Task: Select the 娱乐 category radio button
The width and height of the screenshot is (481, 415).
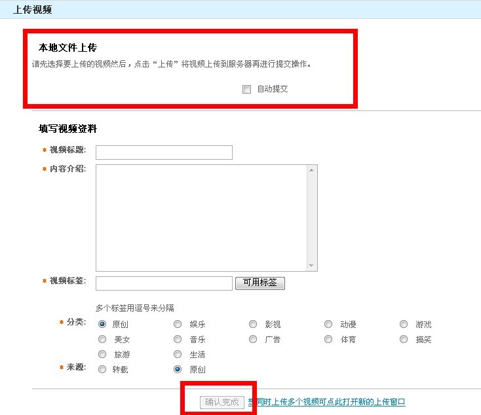Action: click(178, 324)
